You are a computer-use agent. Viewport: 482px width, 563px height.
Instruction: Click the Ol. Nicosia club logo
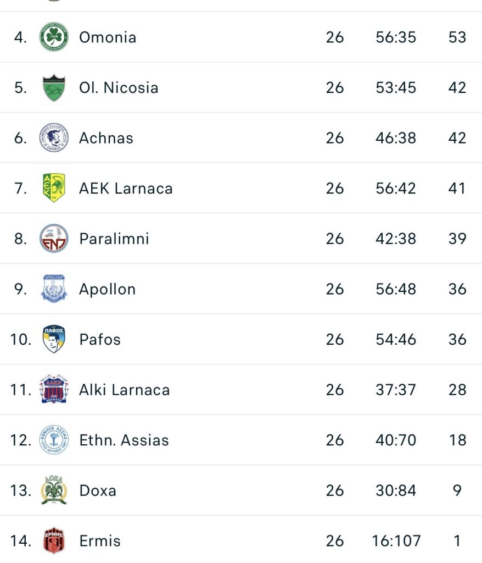(54, 88)
